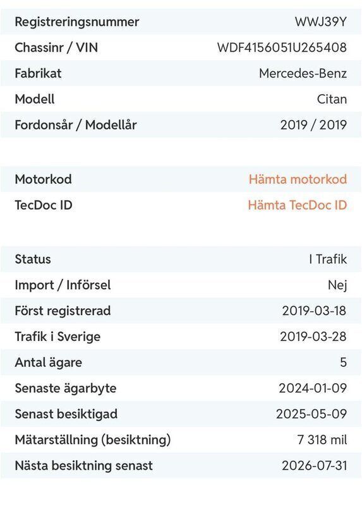Click the Hämta motorkod link
Screen dimensions: 362x505
tap(298, 179)
